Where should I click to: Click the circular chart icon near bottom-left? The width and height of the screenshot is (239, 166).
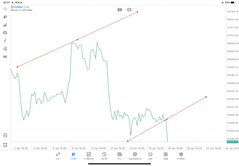(x=5, y=136)
